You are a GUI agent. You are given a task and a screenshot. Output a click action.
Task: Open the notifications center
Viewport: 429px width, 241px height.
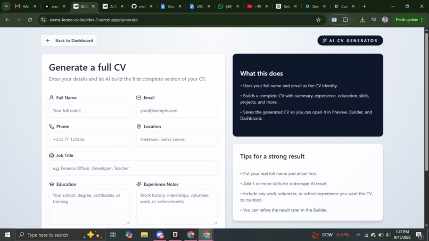[x=419, y=235]
